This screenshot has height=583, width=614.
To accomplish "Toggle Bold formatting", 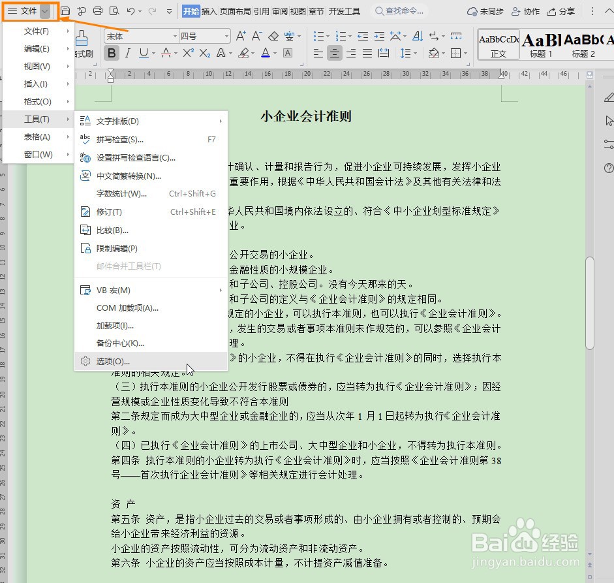I will point(112,53).
